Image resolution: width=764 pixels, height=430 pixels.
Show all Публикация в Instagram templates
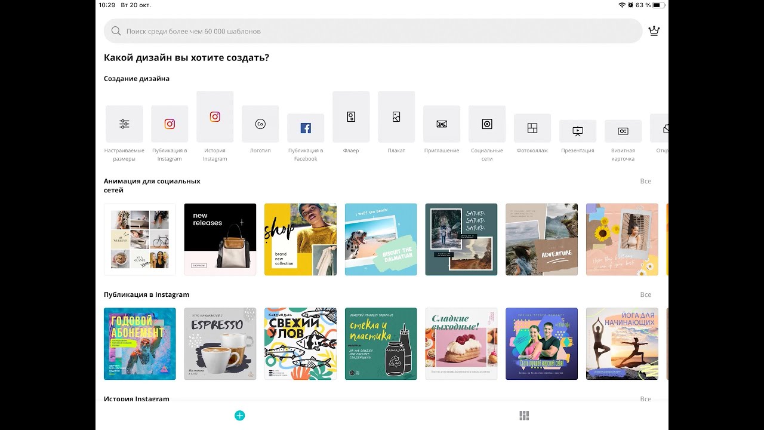tap(646, 294)
